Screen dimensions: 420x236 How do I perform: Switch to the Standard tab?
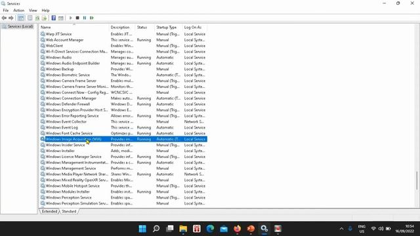click(69, 211)
